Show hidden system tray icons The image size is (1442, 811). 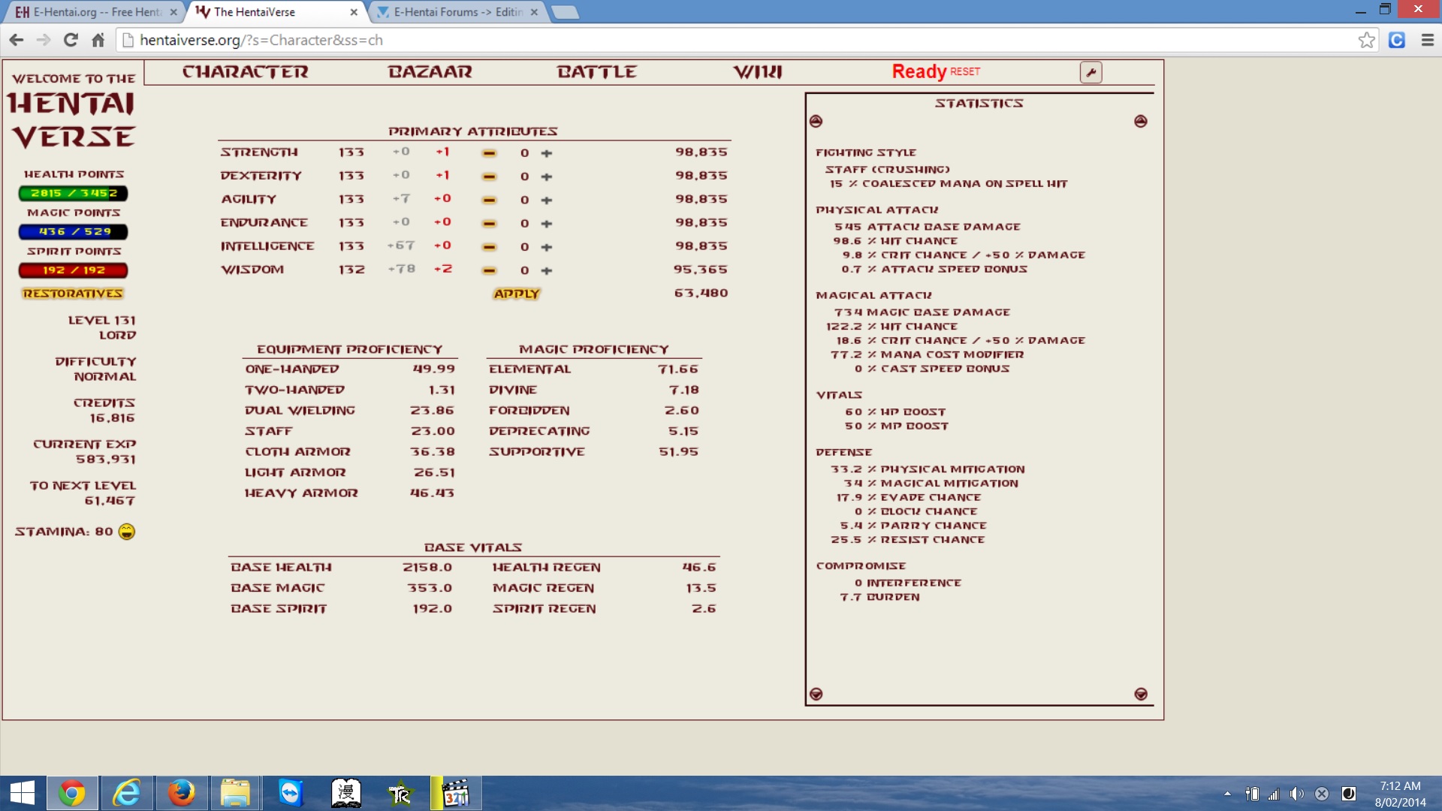(1227, 793)
